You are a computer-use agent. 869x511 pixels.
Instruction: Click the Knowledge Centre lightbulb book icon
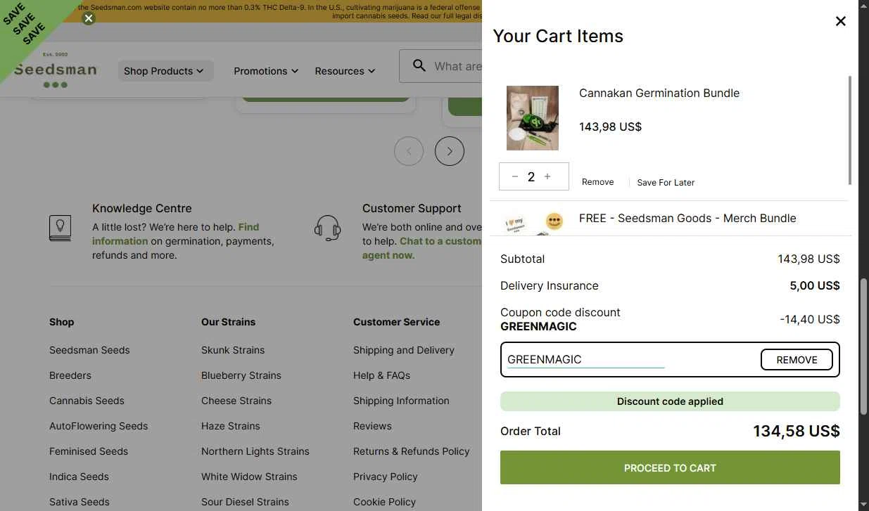[x=61, y=228]
